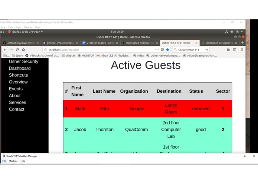Open Help menu in VirtualBox Manager
Screen dimensions: 258x184
tap(23, 161)
